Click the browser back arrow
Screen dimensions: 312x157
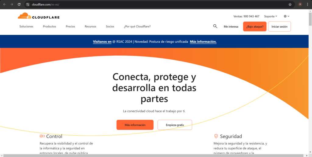pyautogui.click(x=4, y=4)
